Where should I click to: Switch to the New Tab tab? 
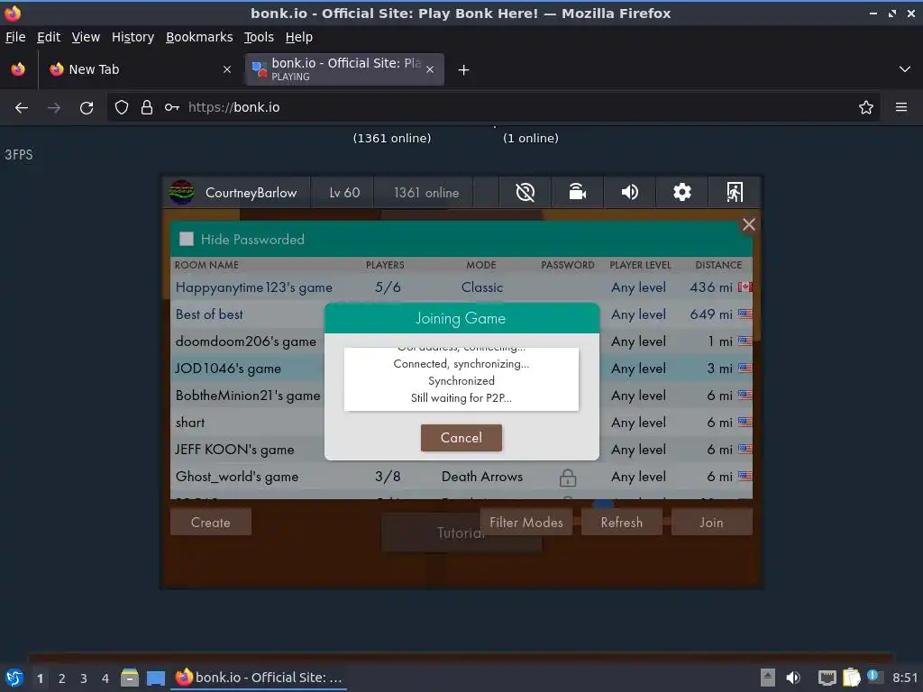(140, 69)
